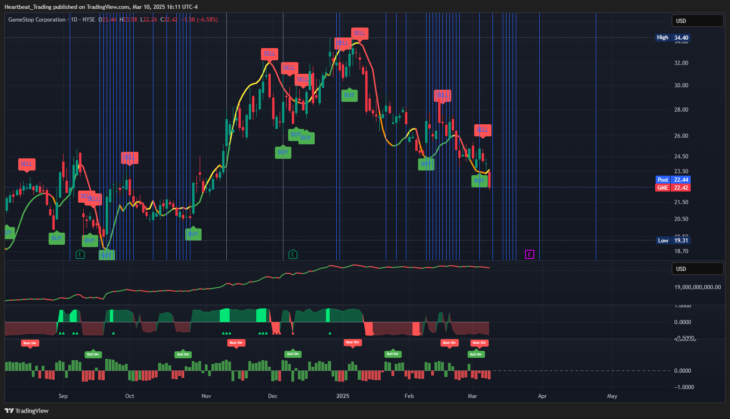
Task: Click the early-December BUY label near 24.50
Action: pyautogui.click(x=283, y=152)
